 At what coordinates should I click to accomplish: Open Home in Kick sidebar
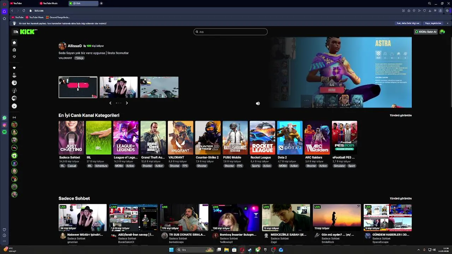(x=14, y=42)
